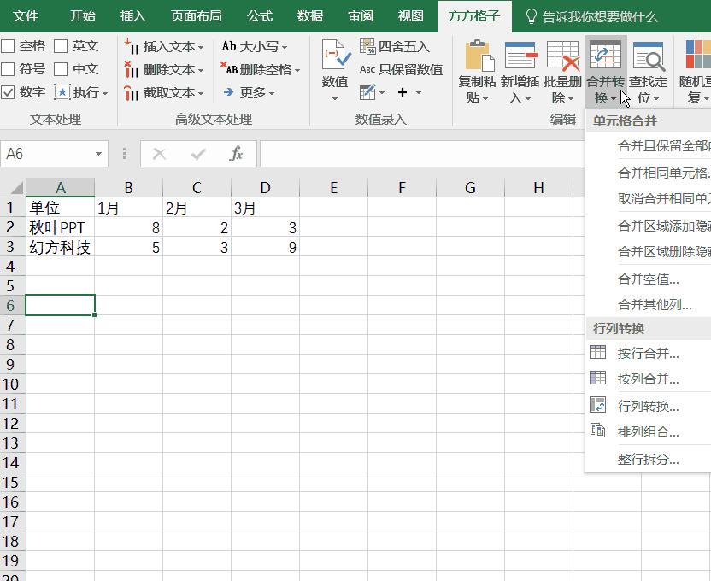Select cell B2 containing value 8
The width and height of the screenshot is (711, 581).
click(128, 227)
